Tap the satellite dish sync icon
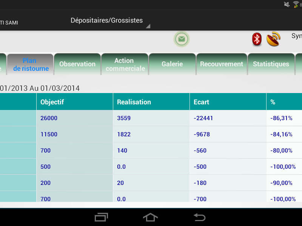The height and width of the screenshot is (226, 302). pyautogui.click(x=273, y=39)
